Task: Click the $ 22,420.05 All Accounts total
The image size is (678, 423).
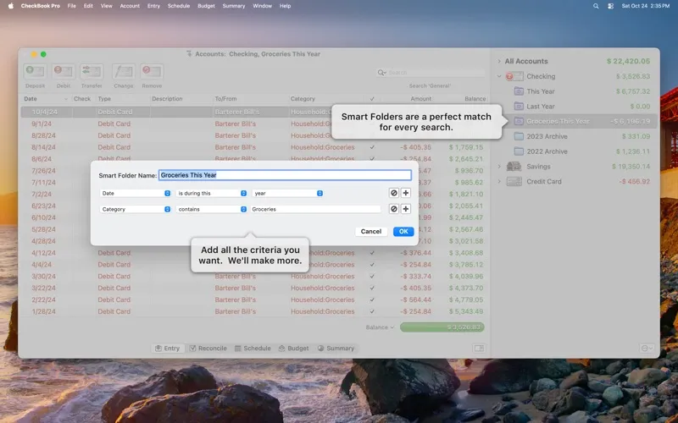Action: 628,61
